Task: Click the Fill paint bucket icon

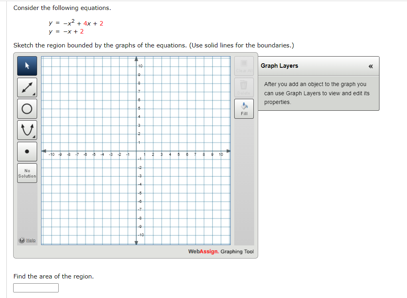Action: pyautogui.click(x=244, y=107)
